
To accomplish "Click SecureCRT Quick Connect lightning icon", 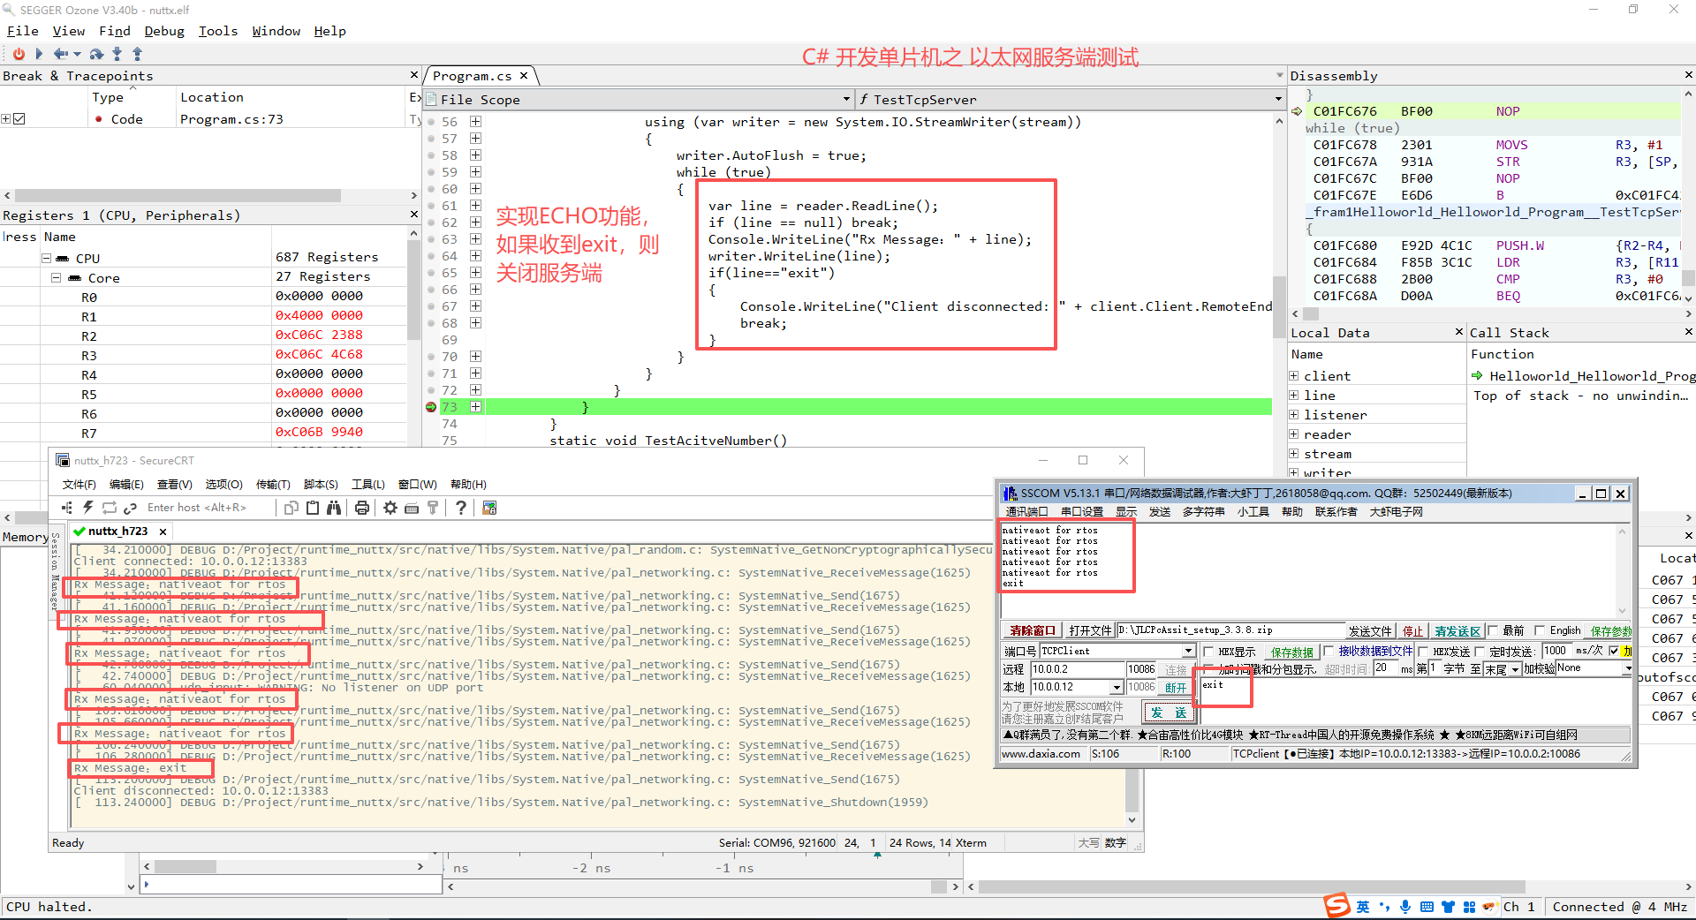I will click(x=87, y=508).
